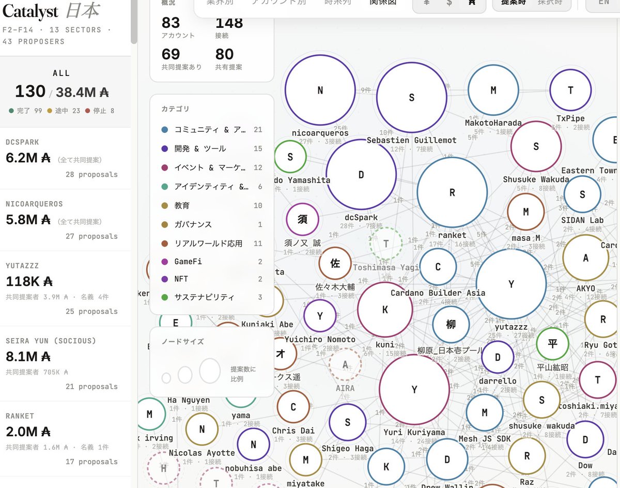Choose the 採択時 option
The height and width of the screenshot is (488, 620).
coord(550,3)
